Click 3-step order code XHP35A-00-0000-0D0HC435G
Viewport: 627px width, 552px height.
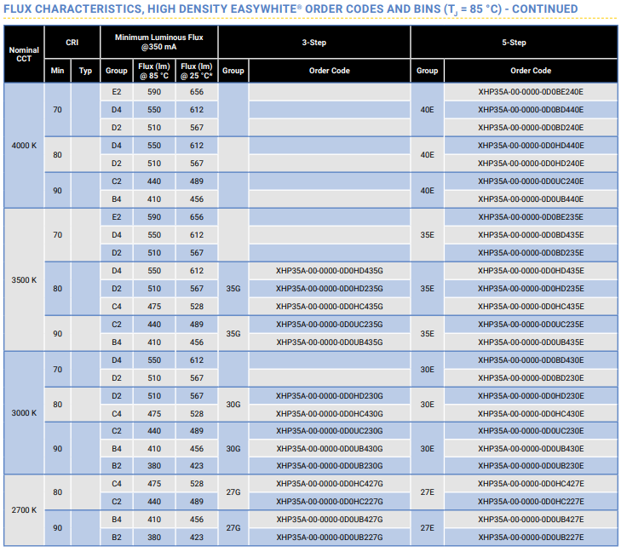[x=330, y=307]
